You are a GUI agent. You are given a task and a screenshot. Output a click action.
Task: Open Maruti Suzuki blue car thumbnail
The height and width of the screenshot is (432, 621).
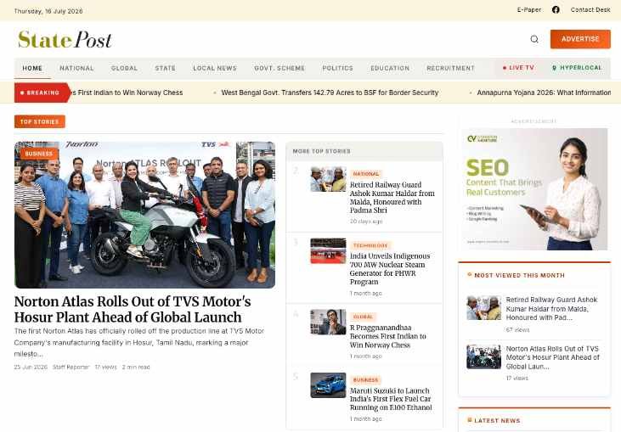(x=328, y=385)
